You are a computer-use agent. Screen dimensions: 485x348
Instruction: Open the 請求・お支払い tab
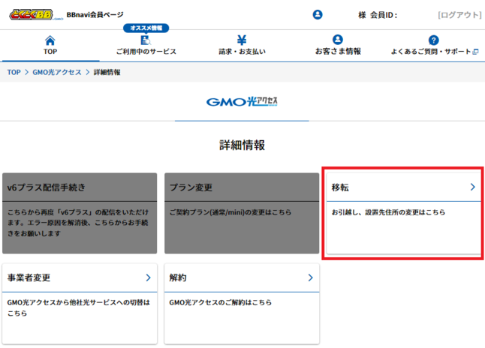tap(242, 46)
